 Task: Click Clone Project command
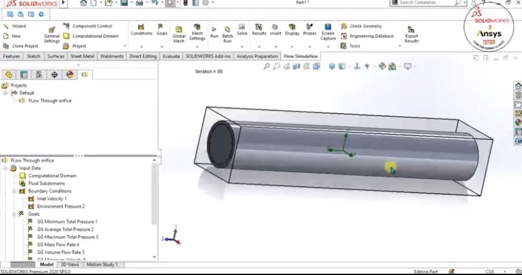[x=21, y=46]
